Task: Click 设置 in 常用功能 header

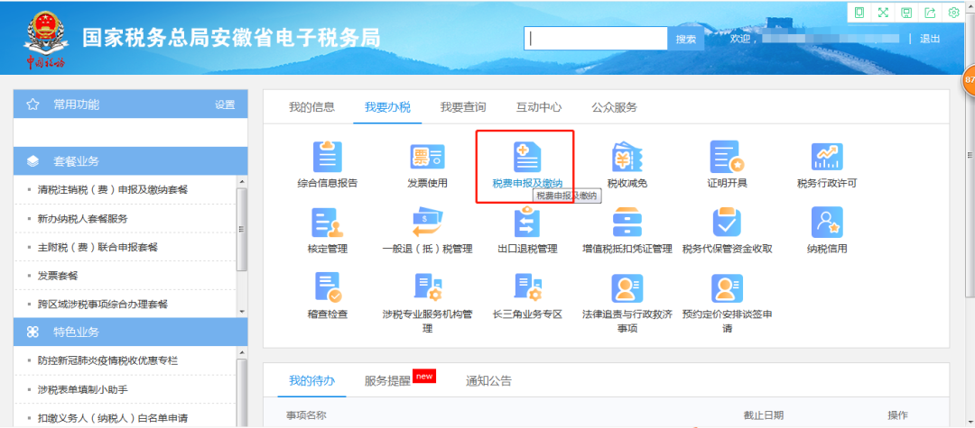Action: click(225, 105)
